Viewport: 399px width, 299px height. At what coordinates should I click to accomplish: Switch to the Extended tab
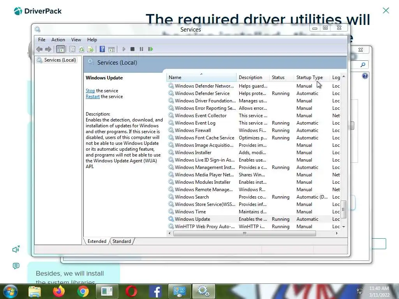97,241
